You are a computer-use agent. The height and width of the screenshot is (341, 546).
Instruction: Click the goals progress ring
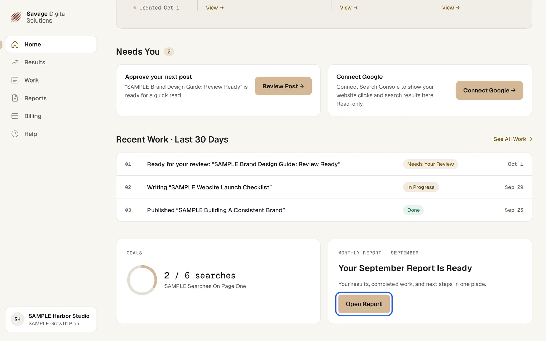coord(142,280)
